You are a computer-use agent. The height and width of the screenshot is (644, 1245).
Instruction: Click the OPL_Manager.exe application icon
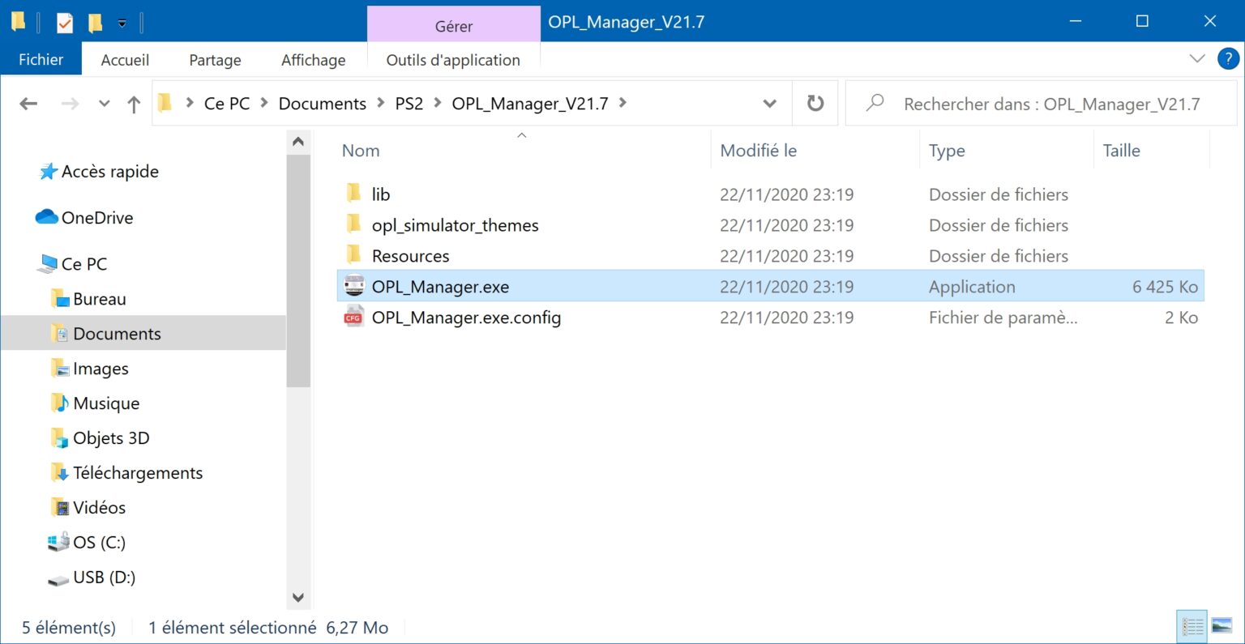tap(354, 286)
